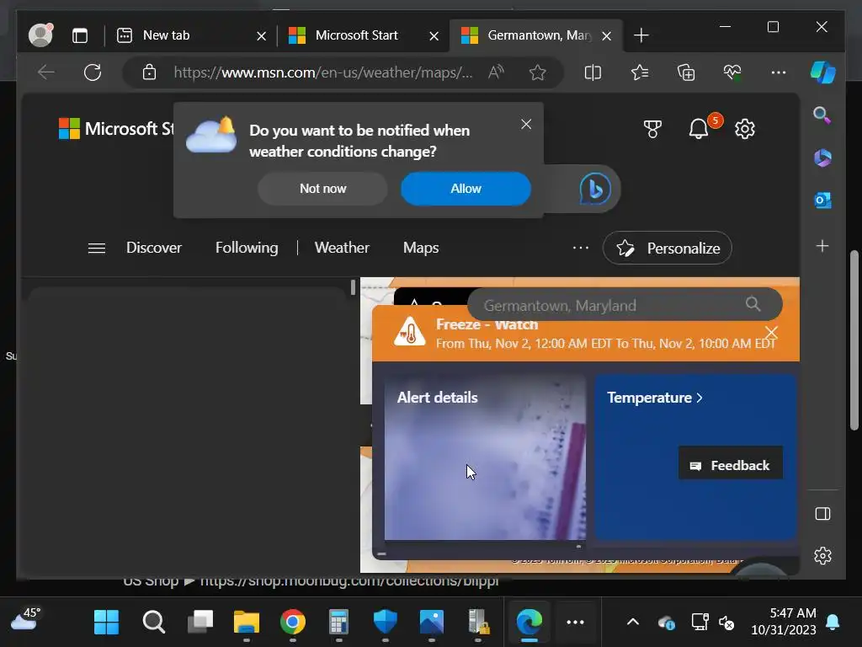862x647 pixels.
Task: Open the Edge profile avatar
Action: [40, 35]
